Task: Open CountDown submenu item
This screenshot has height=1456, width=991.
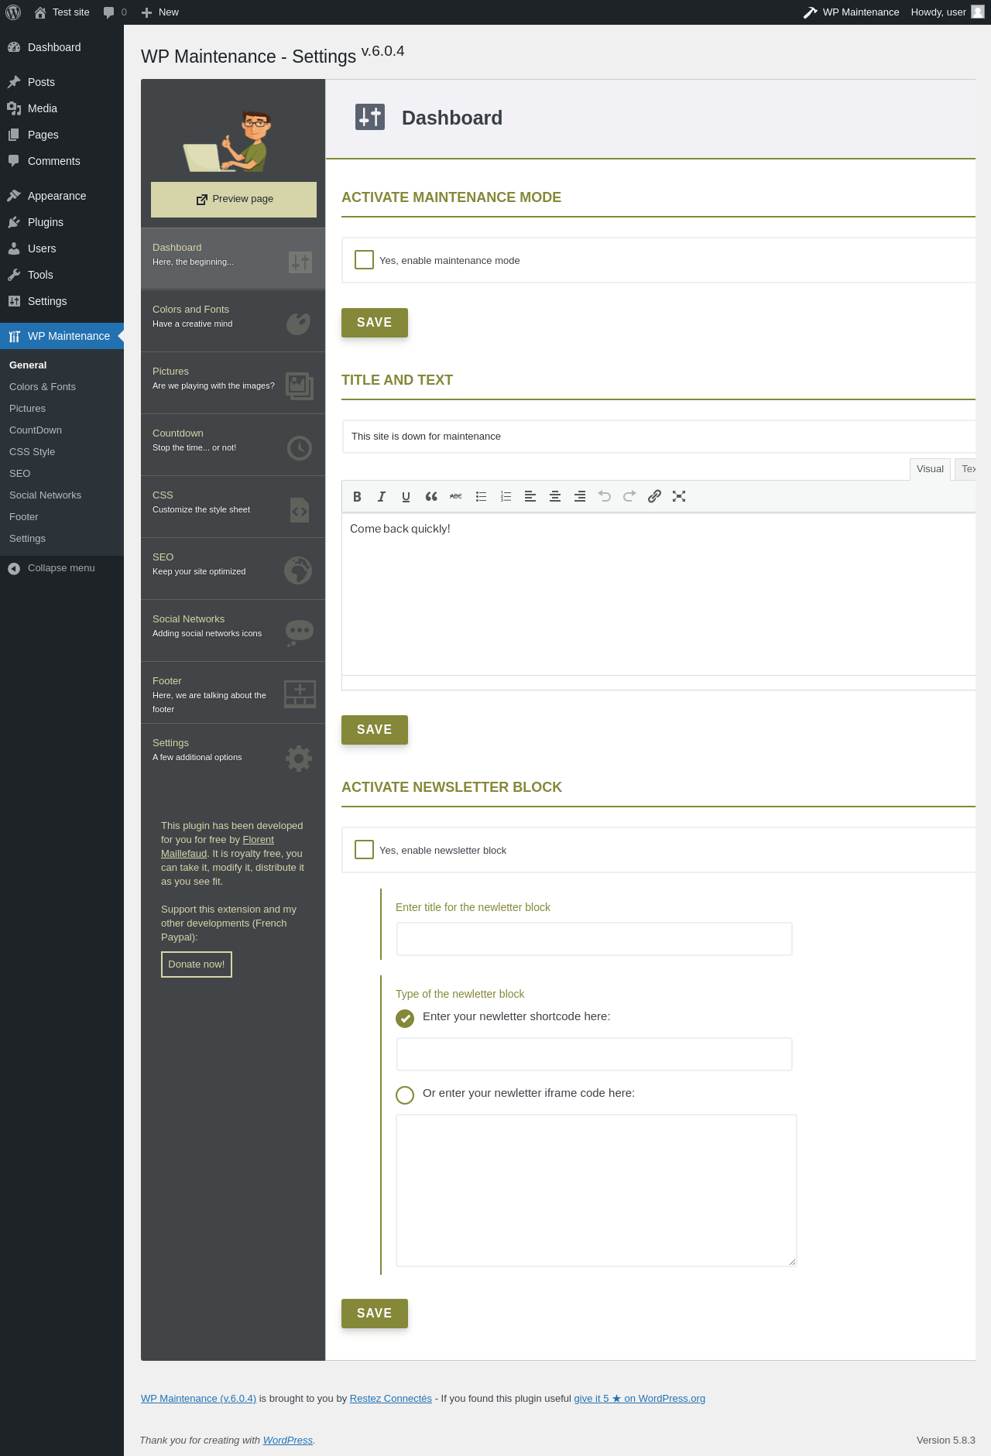Action: (36, 430)
